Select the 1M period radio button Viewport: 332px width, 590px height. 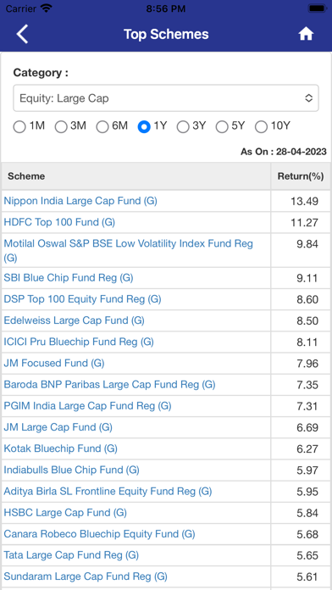[19, 127]
